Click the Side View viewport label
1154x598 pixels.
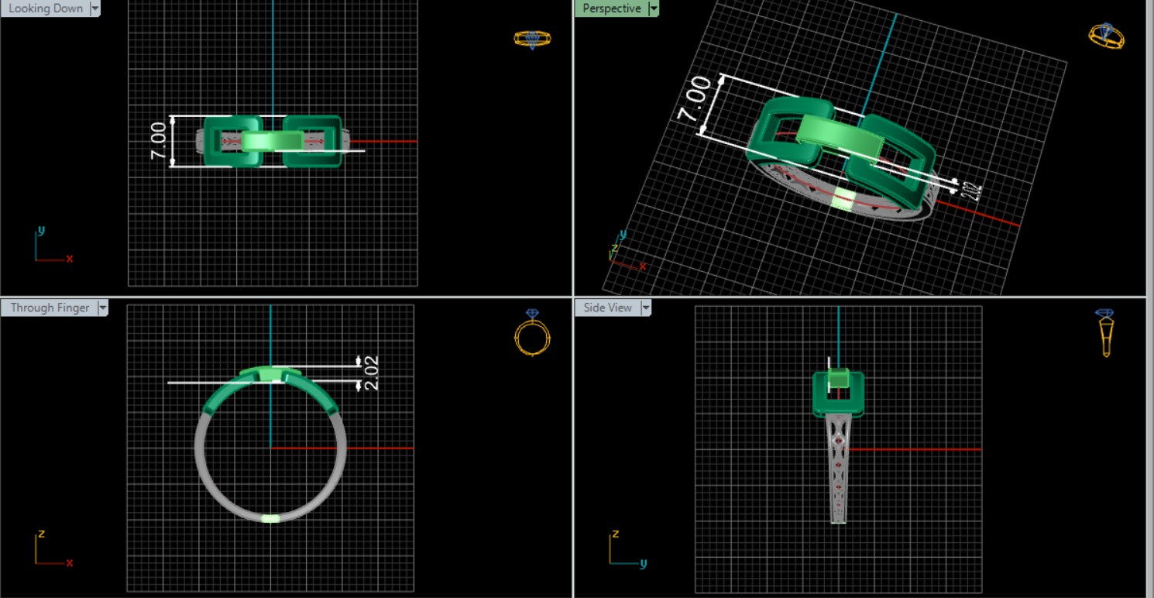607,308
